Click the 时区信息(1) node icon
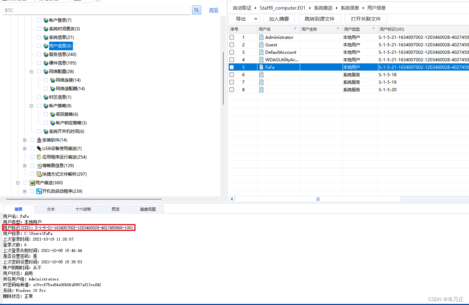 coord(46,97)
